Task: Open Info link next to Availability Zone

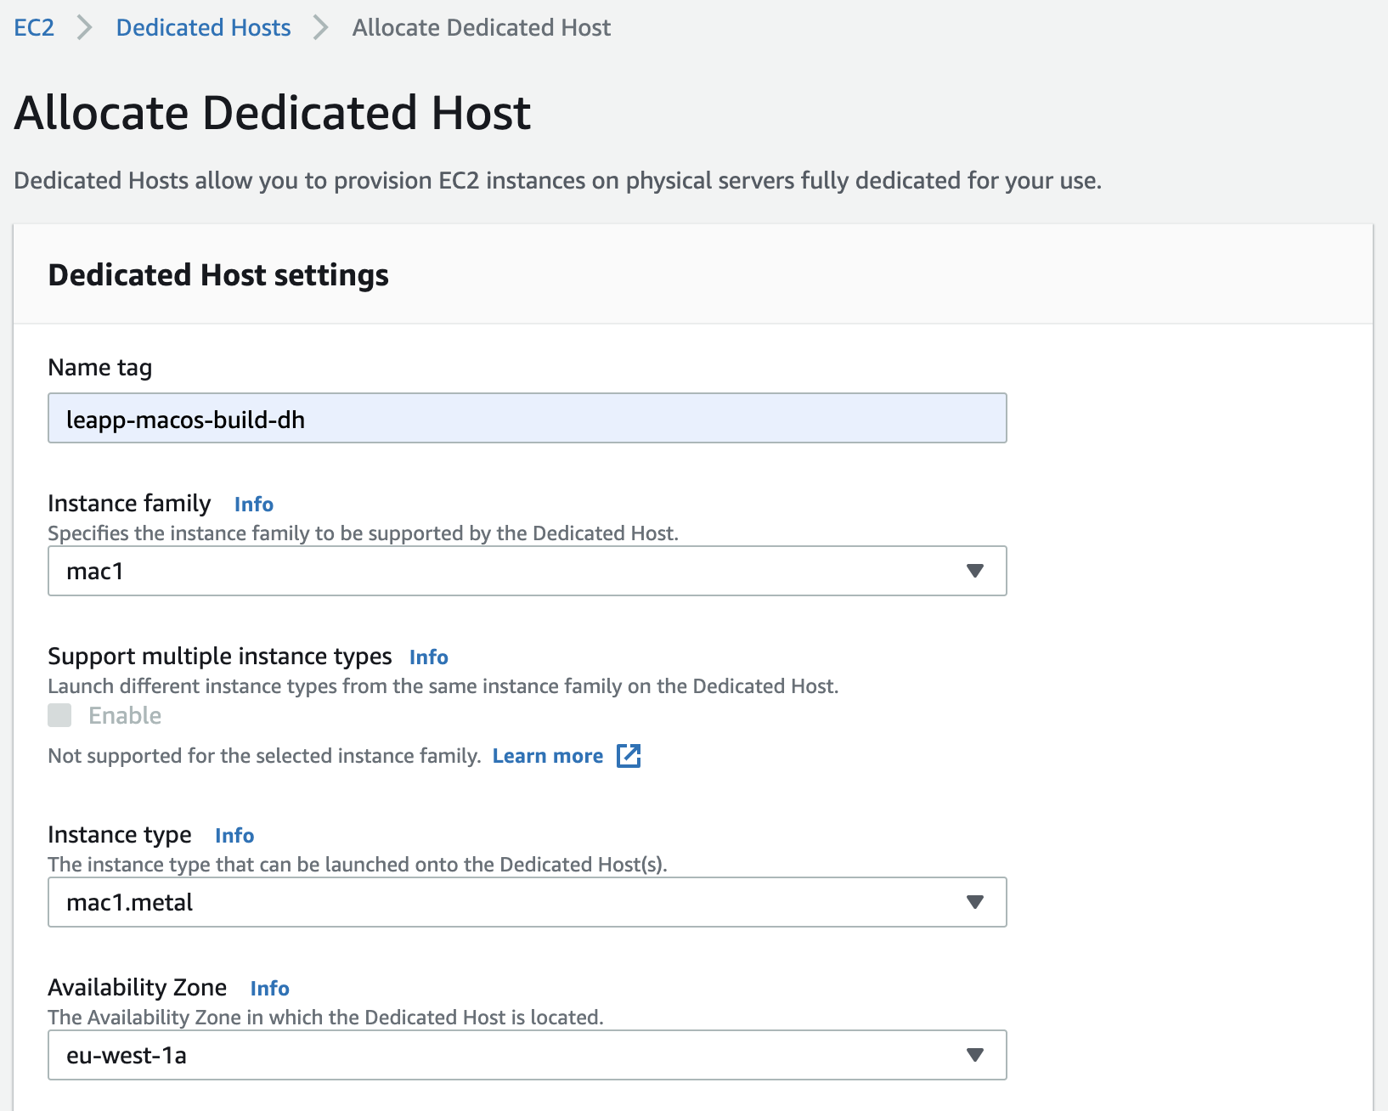Action: 269,989
